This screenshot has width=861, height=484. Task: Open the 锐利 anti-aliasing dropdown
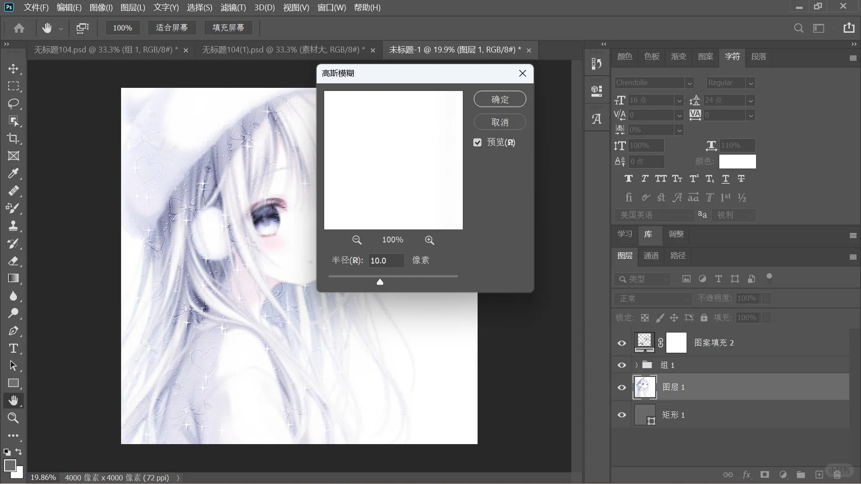click(x=734, y=215)
